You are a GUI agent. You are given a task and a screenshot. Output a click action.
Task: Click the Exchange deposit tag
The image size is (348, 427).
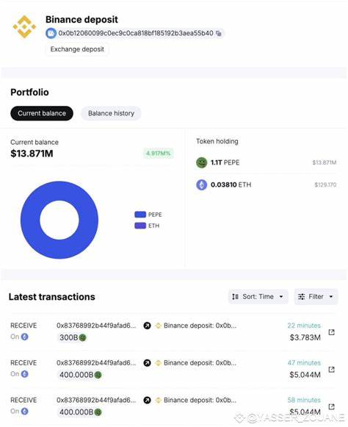pyautogui.click(x=77, y=49)
